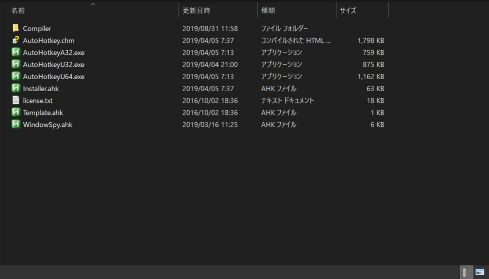Image resolution: width=489 pixels, height=279 pixels.
Task: Switch to details view in status bar
Action: tap(466, 272)
